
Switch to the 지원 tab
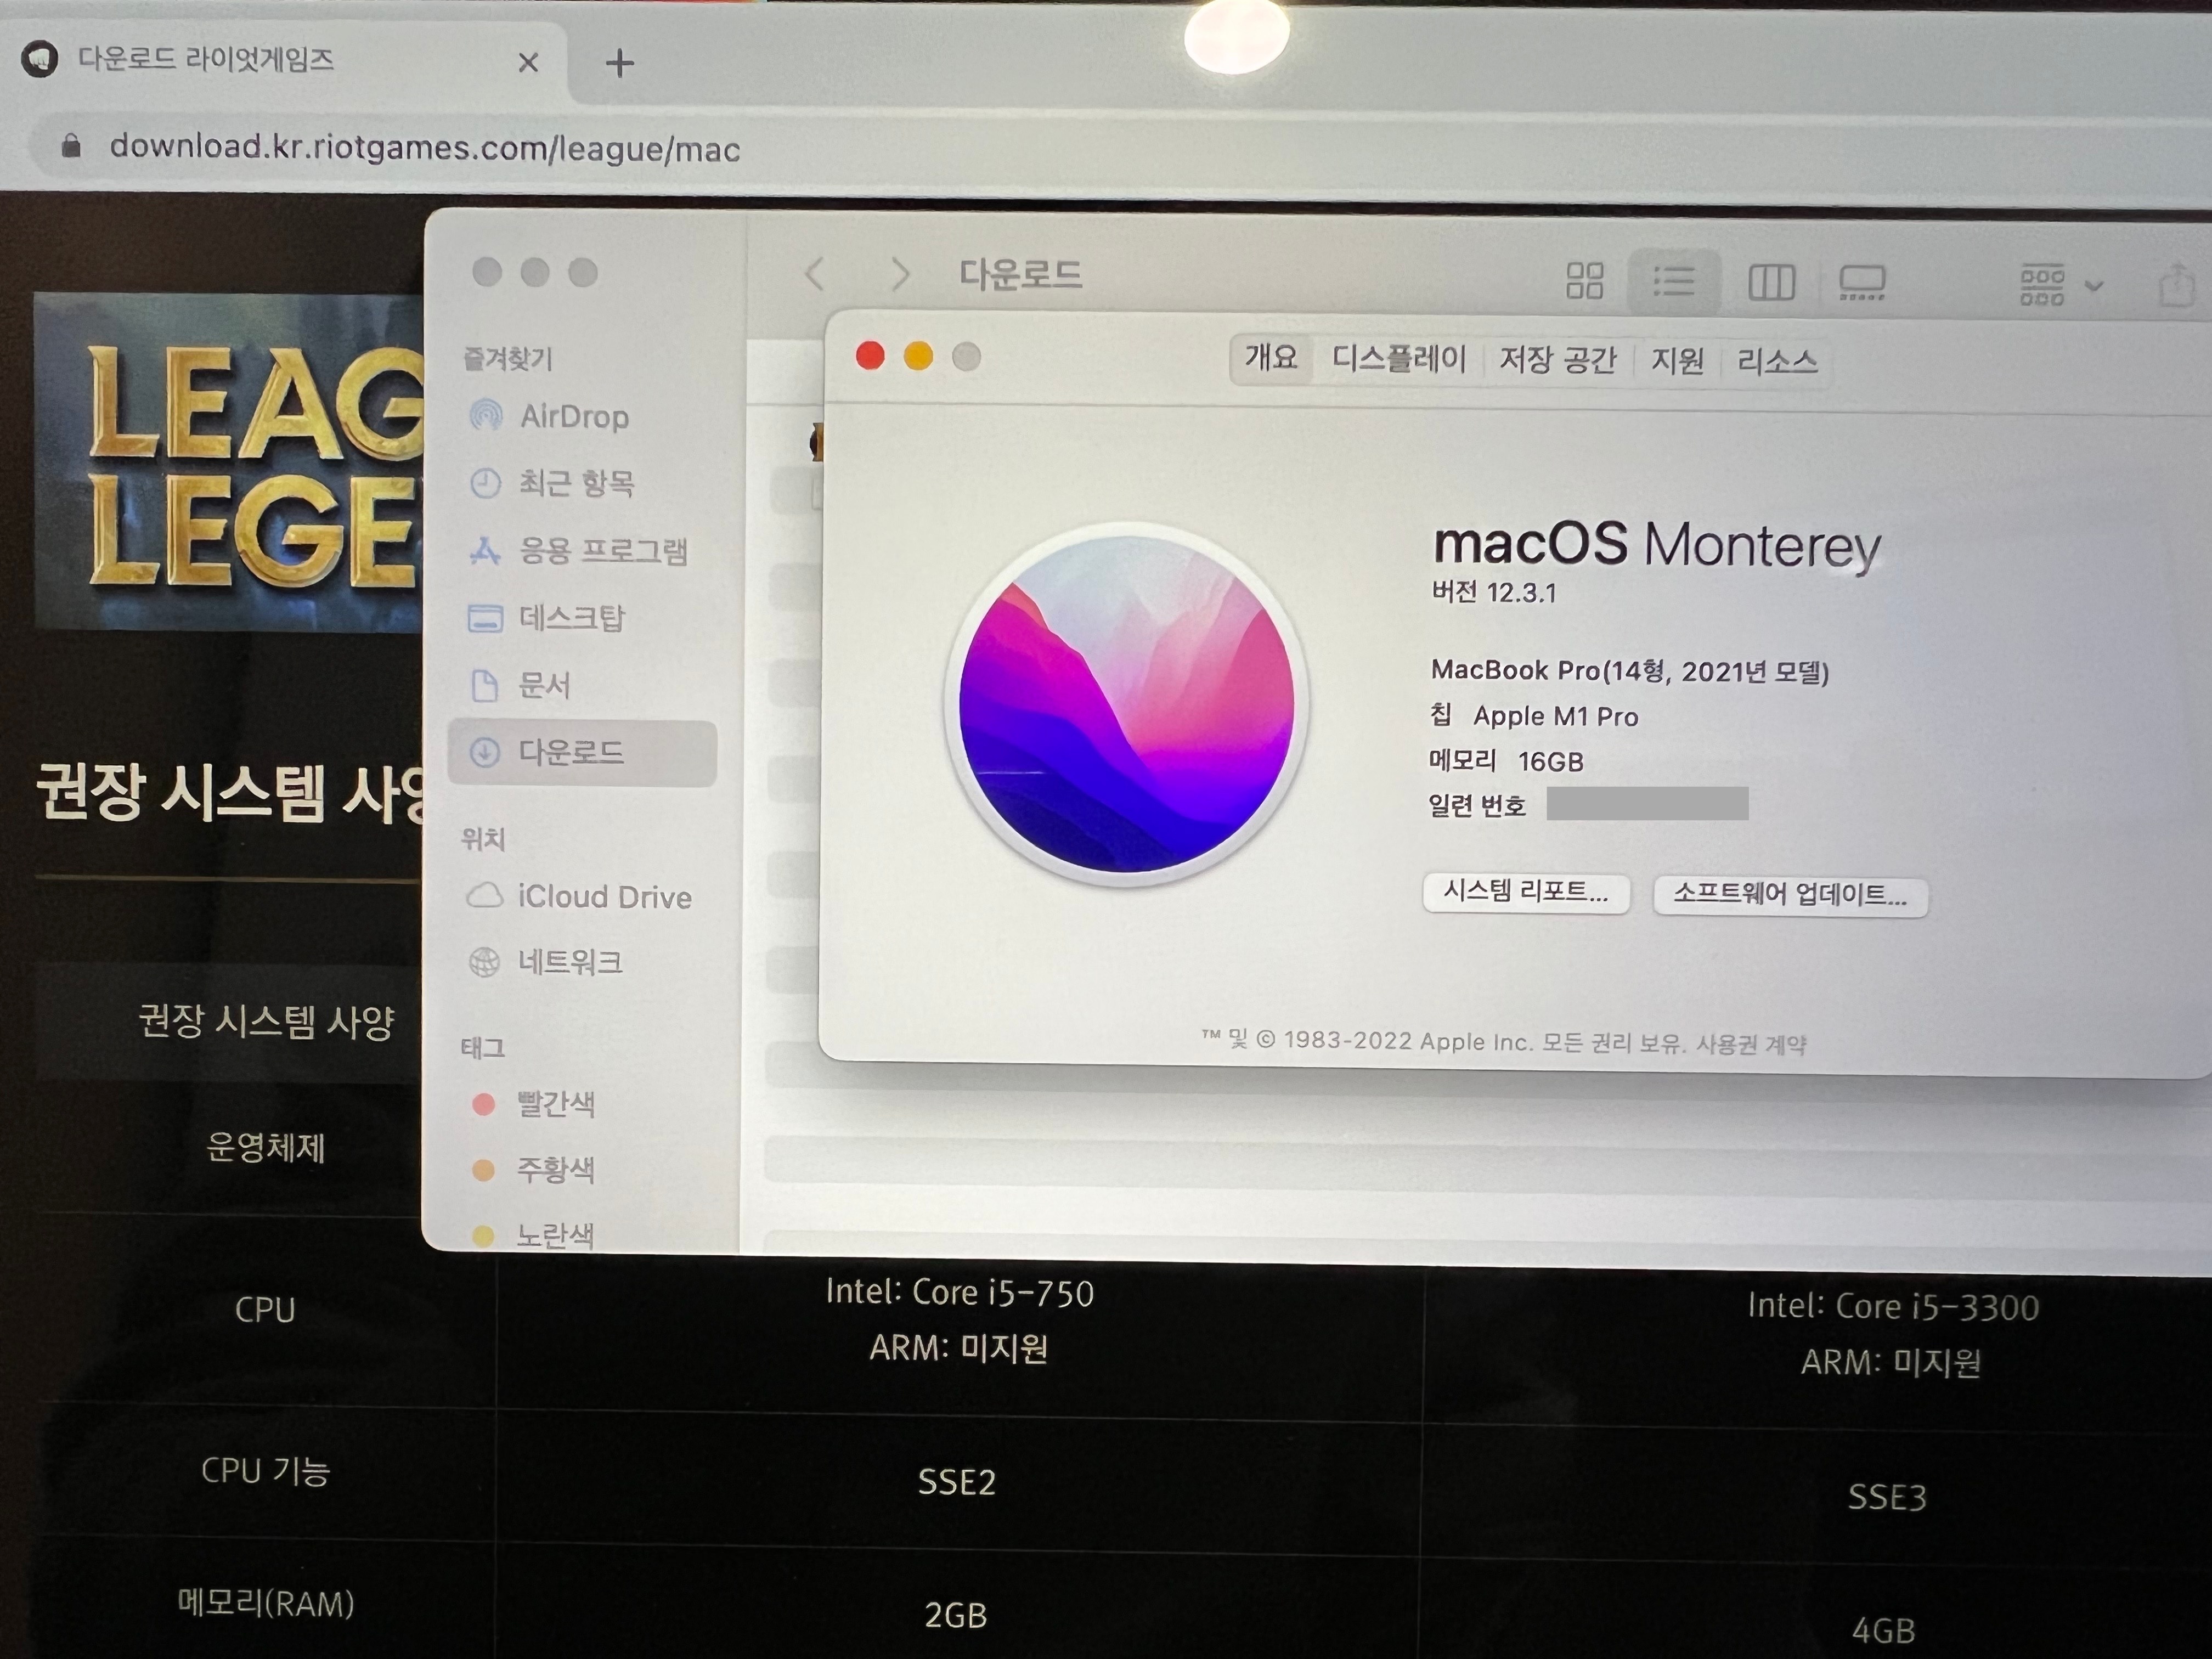pyautogui.click(x=1677, y=360)
